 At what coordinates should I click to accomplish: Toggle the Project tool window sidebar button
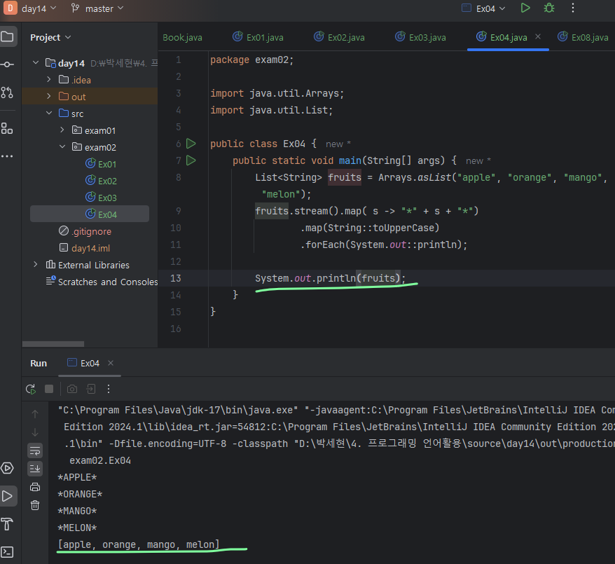(x=7, y=36)
